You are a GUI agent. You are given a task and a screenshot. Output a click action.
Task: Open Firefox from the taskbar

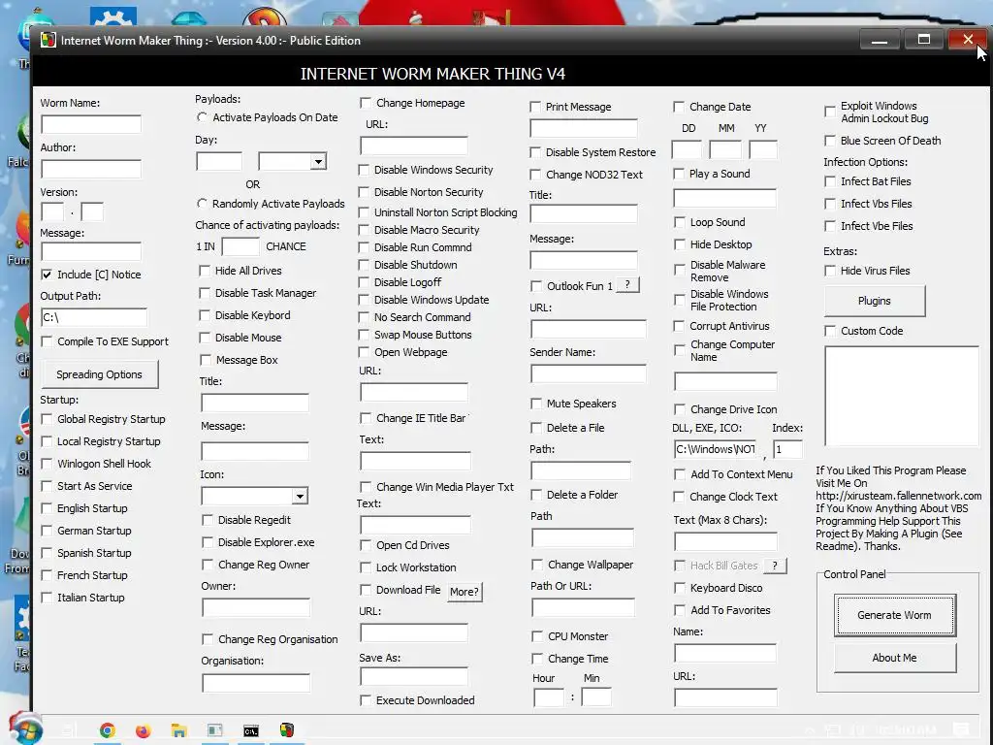(144, 730)
